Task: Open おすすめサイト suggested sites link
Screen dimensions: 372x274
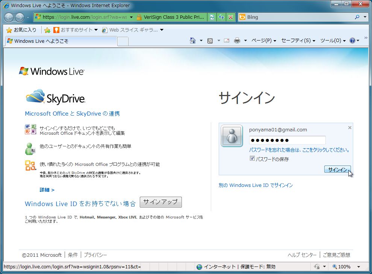Action: click(73, 30)
